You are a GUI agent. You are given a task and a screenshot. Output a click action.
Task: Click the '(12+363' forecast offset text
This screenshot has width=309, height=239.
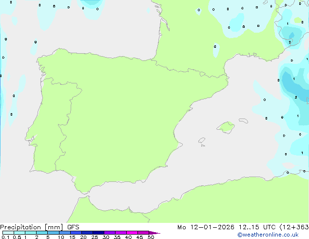(x=294, y=227)
